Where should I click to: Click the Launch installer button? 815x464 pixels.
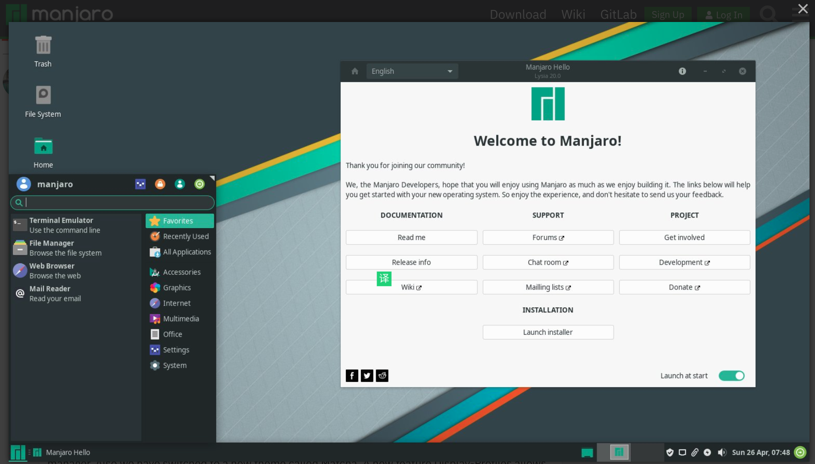(548, 332)
